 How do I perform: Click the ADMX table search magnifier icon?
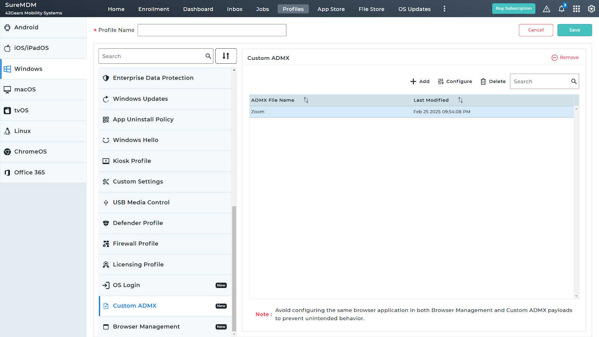pos(574,81)
